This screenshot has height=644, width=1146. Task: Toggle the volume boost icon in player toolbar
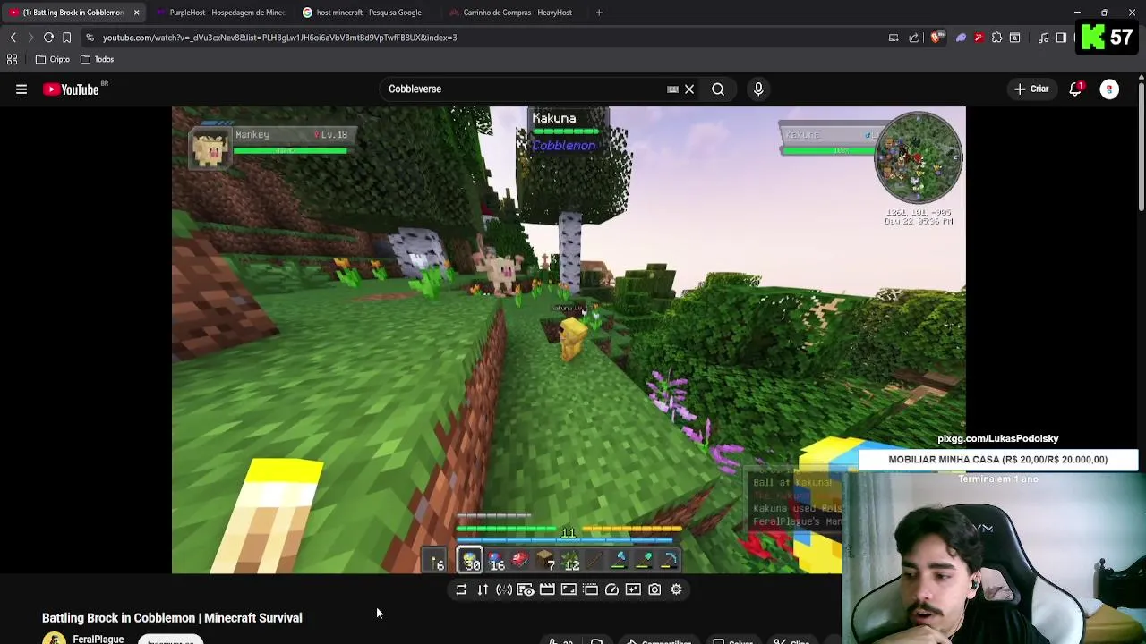pos(504,589)
